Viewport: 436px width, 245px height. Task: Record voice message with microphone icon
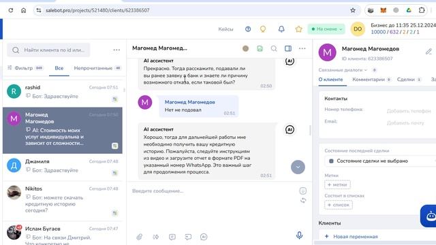click(x=299, y=235)
